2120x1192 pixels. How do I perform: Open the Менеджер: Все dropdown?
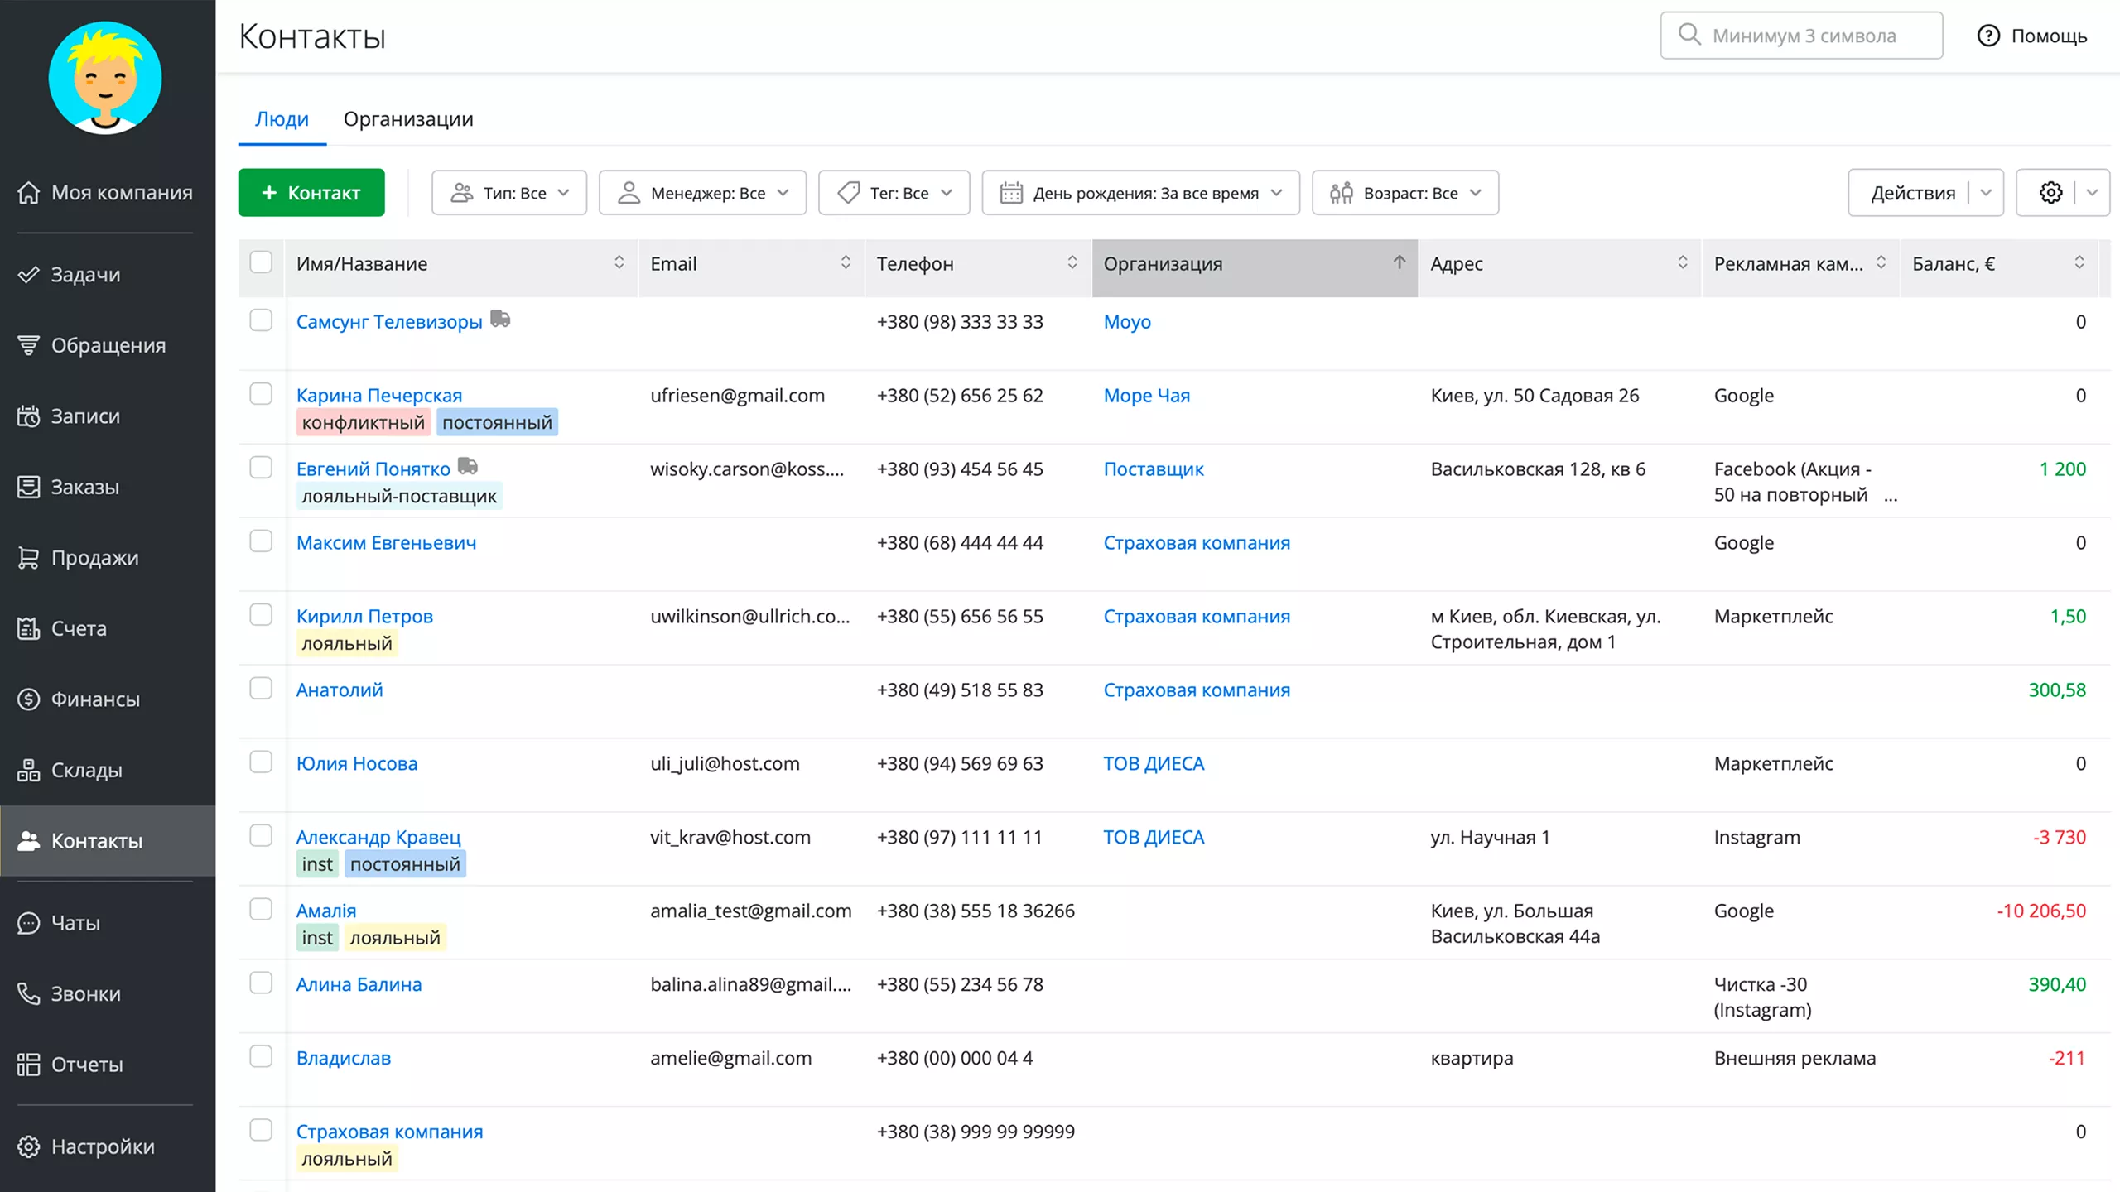(702, 193)
